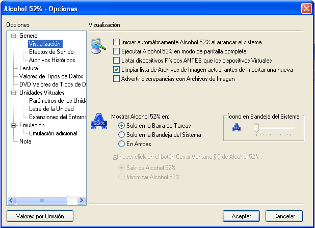Open Archivos Históricos settings
The width and height of the screenshot is (315, 228).
(52, 60)
